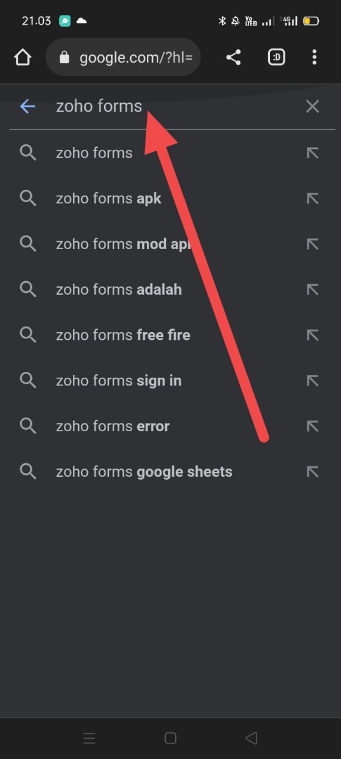Tap the google.com address bar
This screenshot has height=759, width=341.
123,58
